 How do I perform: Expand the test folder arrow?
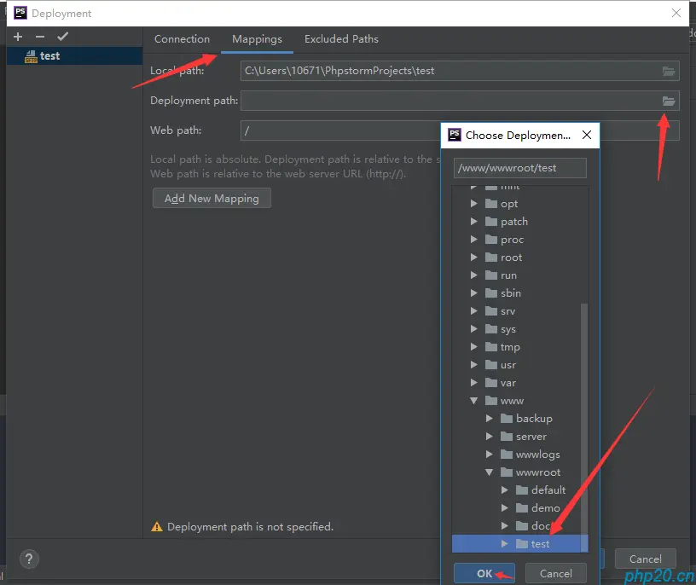[505, 544]
